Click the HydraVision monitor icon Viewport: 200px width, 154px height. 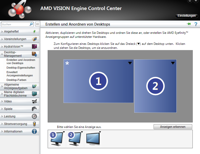(x=34, y=47)
